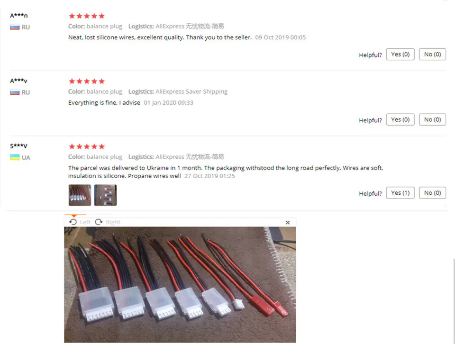Click the Ukrainian flag beside S***v
455x352 pixels.
(15, 157)
